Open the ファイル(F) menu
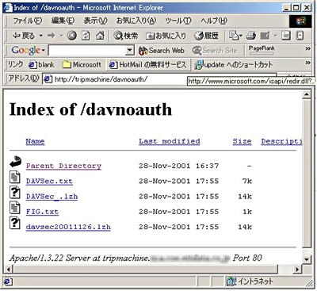Viewport: 317px width, 291px height. 28,21
